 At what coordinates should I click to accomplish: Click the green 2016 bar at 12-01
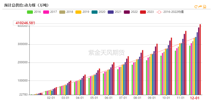[190, 70]
